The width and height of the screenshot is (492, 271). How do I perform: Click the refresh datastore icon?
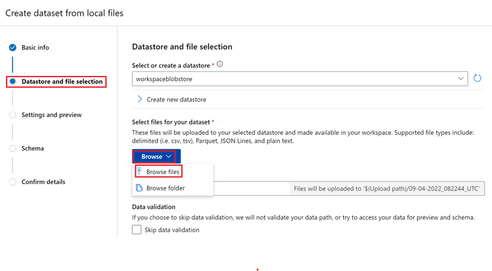coord(478,79)
